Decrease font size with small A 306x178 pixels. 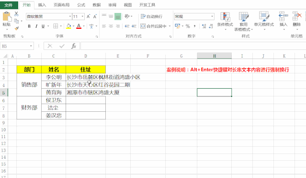95,16
